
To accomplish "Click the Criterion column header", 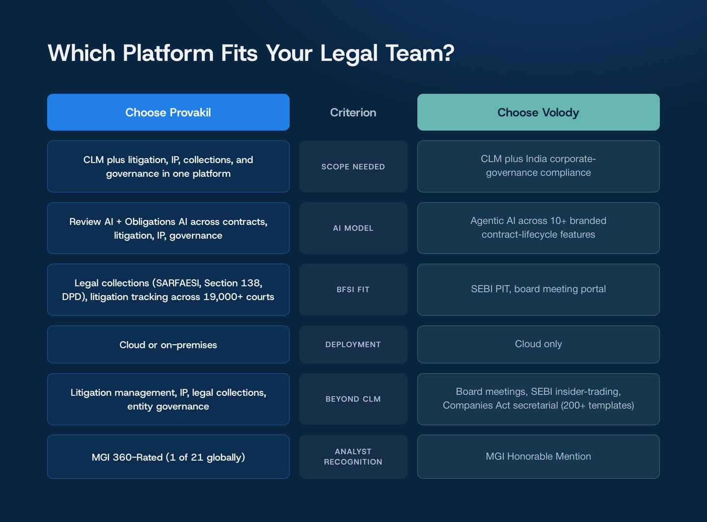I will click(x=353, y=112).
